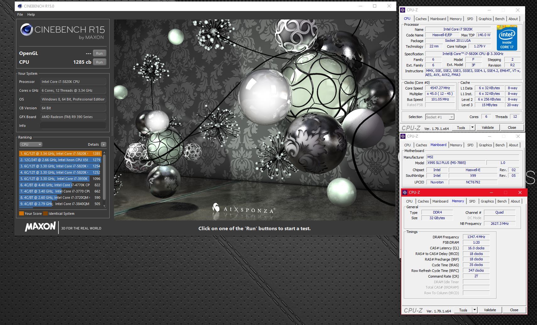
Task: Switch to About tab in bottom CPU-Z window
Action: point(515,201)
